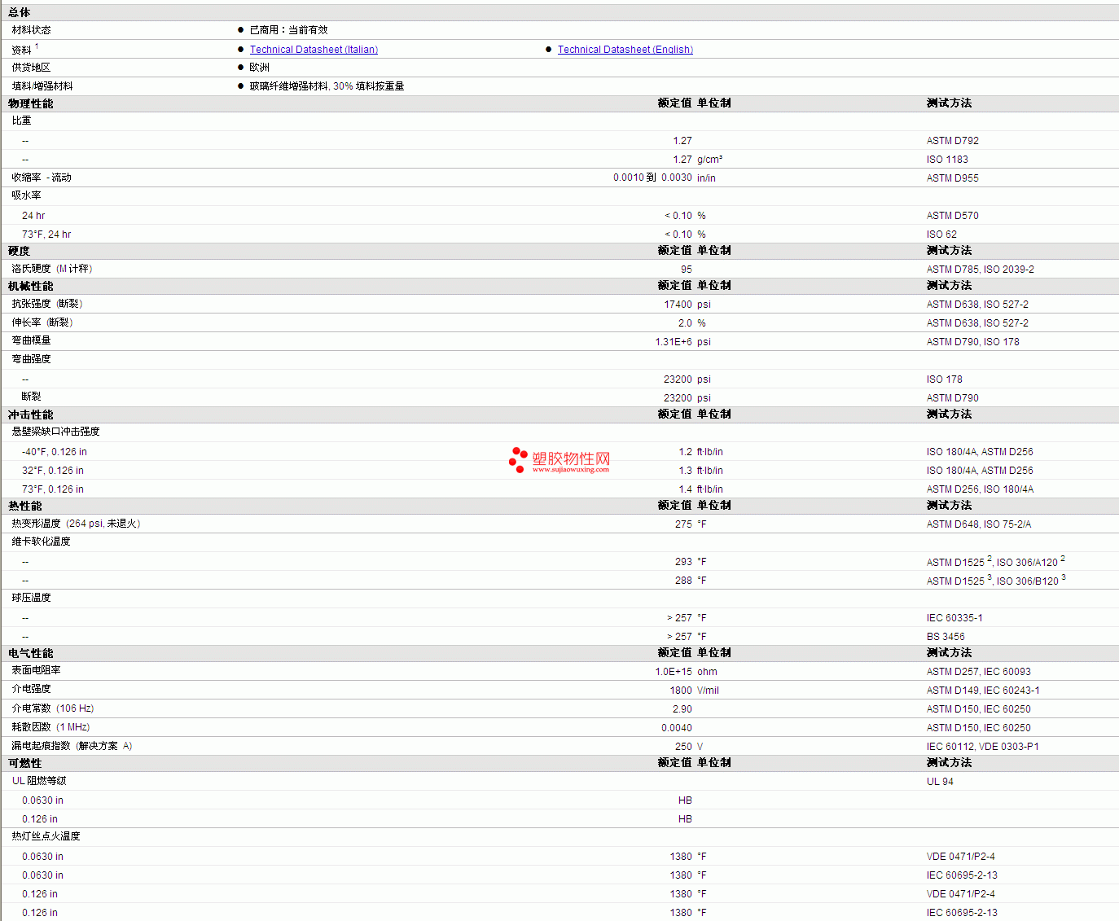1119x921 pixels.
Task: Click ASTM D792 test method
Action: (x=953, y=141)
